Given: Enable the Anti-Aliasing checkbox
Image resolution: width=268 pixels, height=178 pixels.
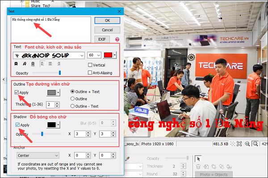Looking at the screenshot, I should (90, 73).
